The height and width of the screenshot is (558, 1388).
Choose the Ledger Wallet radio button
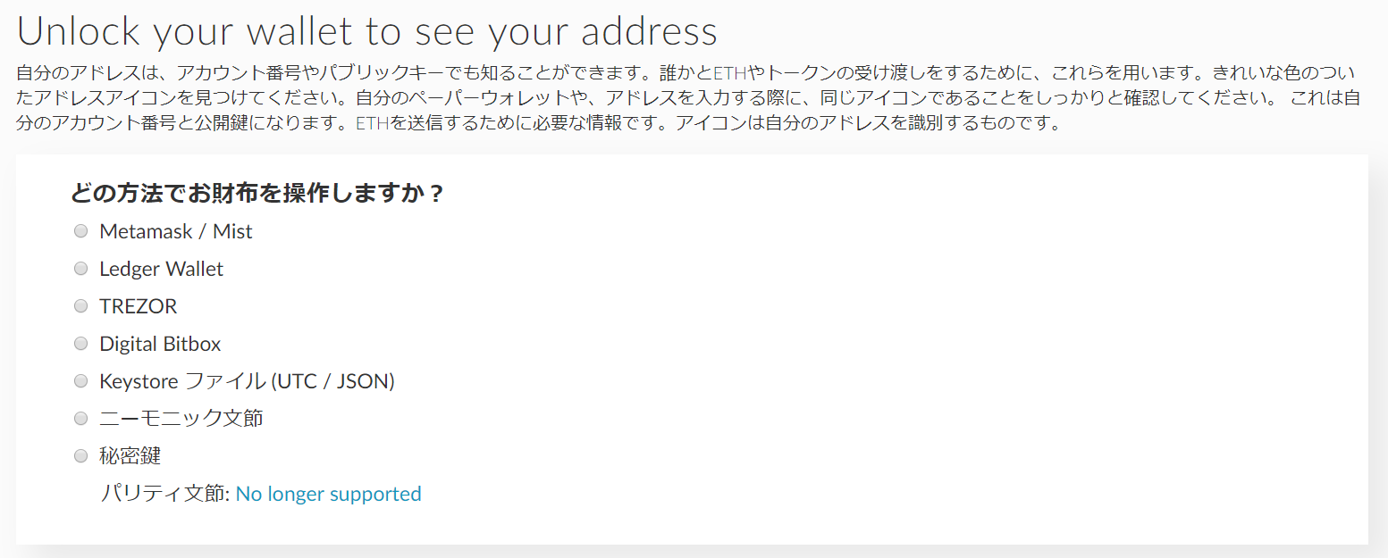tap(81, 269)
